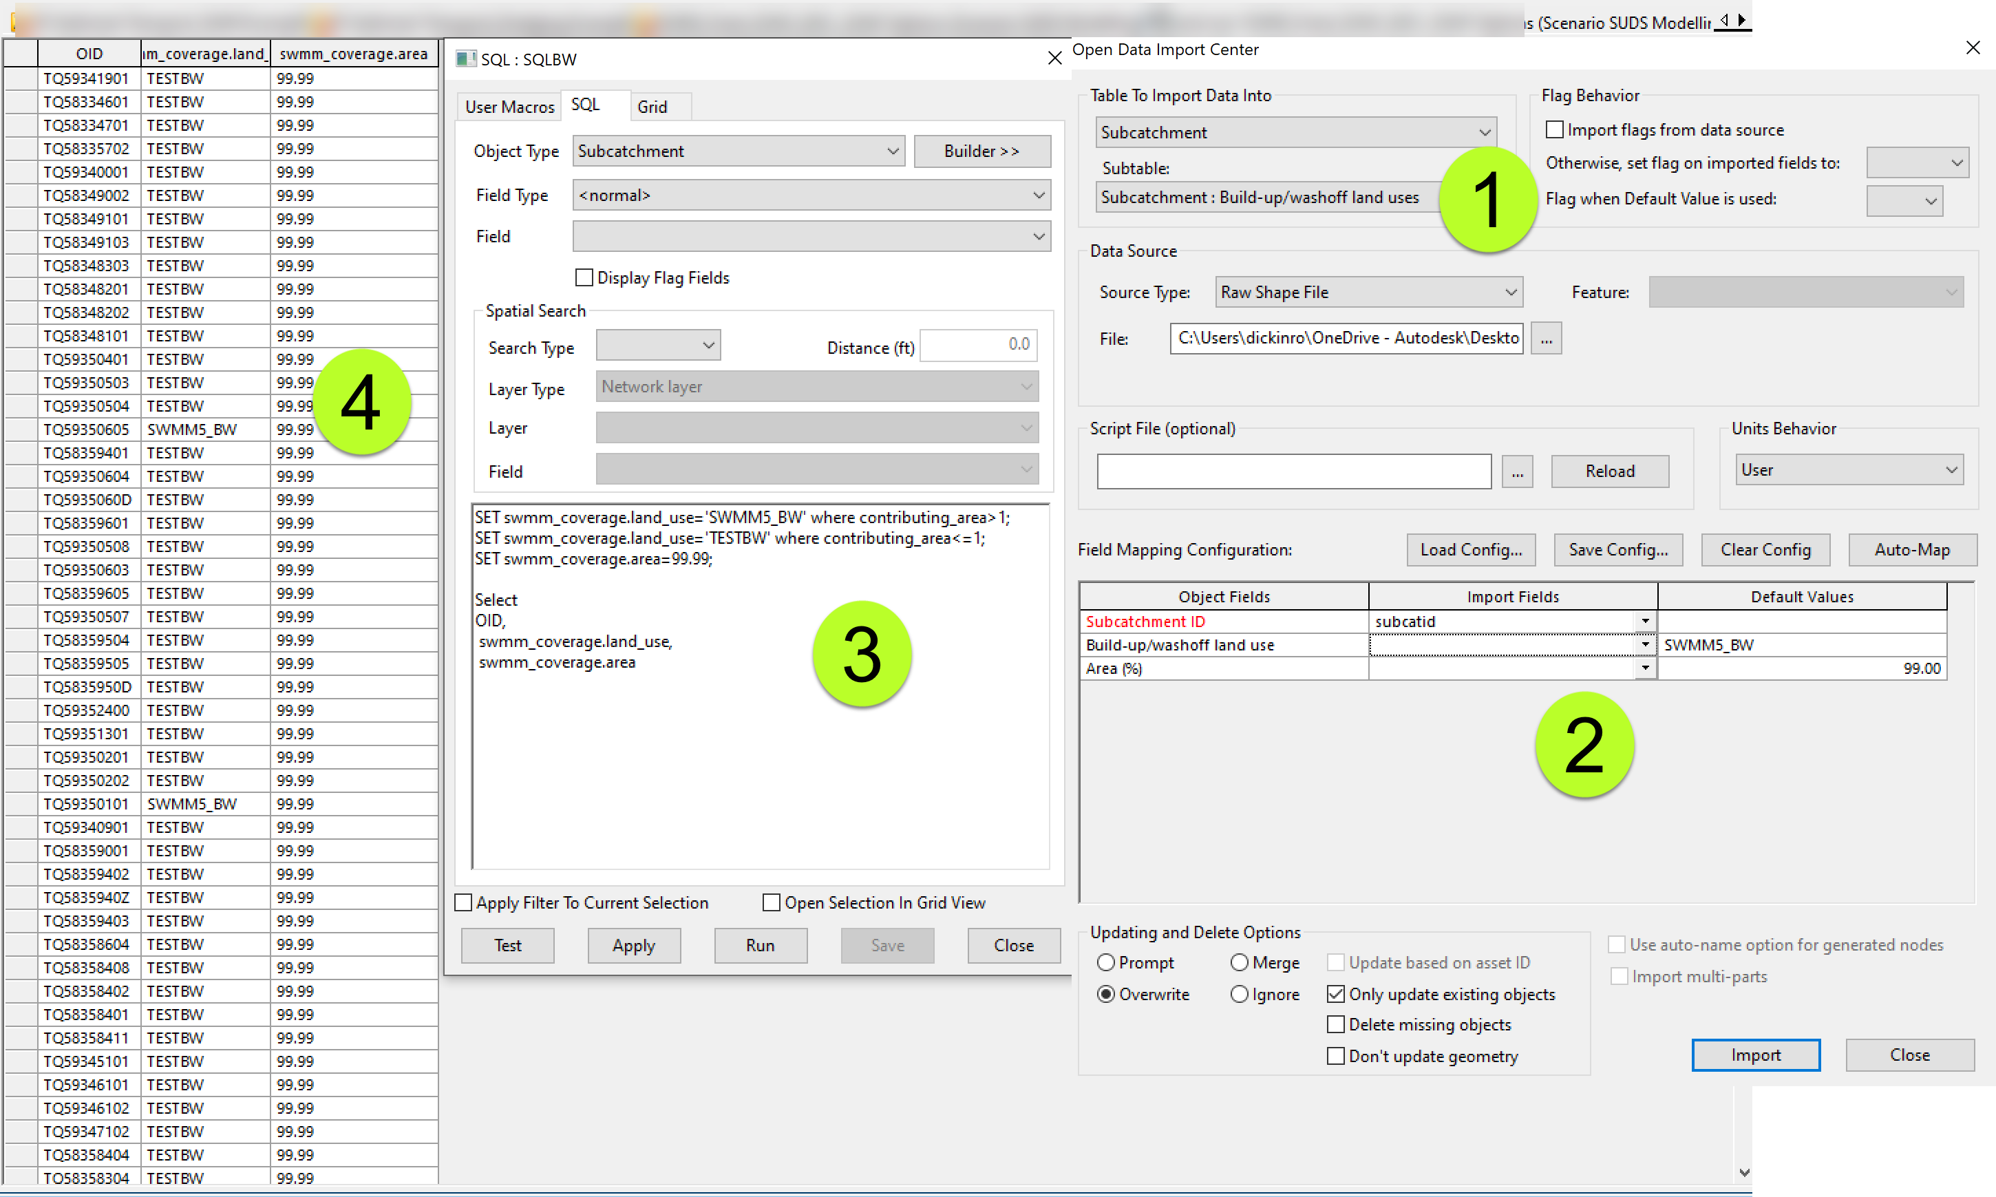Click the Run button in SQL dialog
1996x1197 pixels.
(760, 945)
